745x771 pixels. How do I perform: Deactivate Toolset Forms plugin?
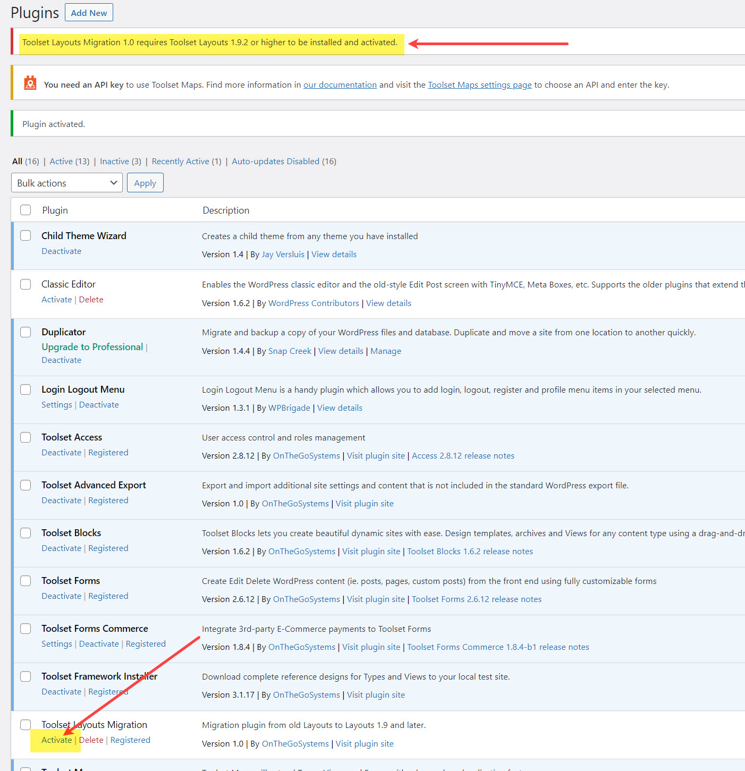tap(62, 596)
